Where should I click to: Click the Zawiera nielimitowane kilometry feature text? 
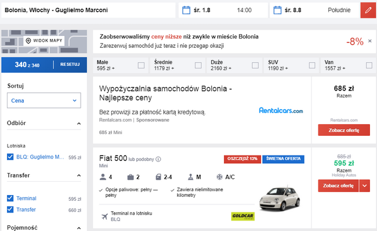point(200,192)
